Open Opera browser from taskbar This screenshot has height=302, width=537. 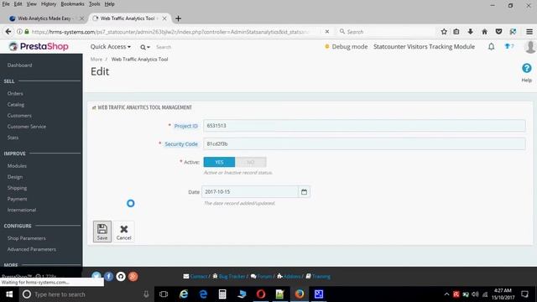click(261, 294)
